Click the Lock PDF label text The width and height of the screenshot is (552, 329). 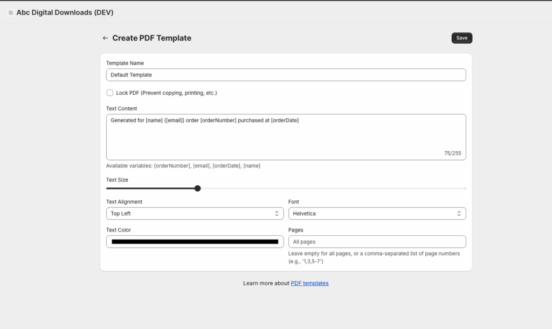click(x=167, y=93)
